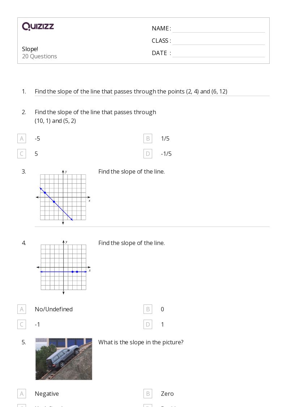287x407 pixels.
Task: Choose checkbox D for -1/5
Action: (x=148, y=154)
